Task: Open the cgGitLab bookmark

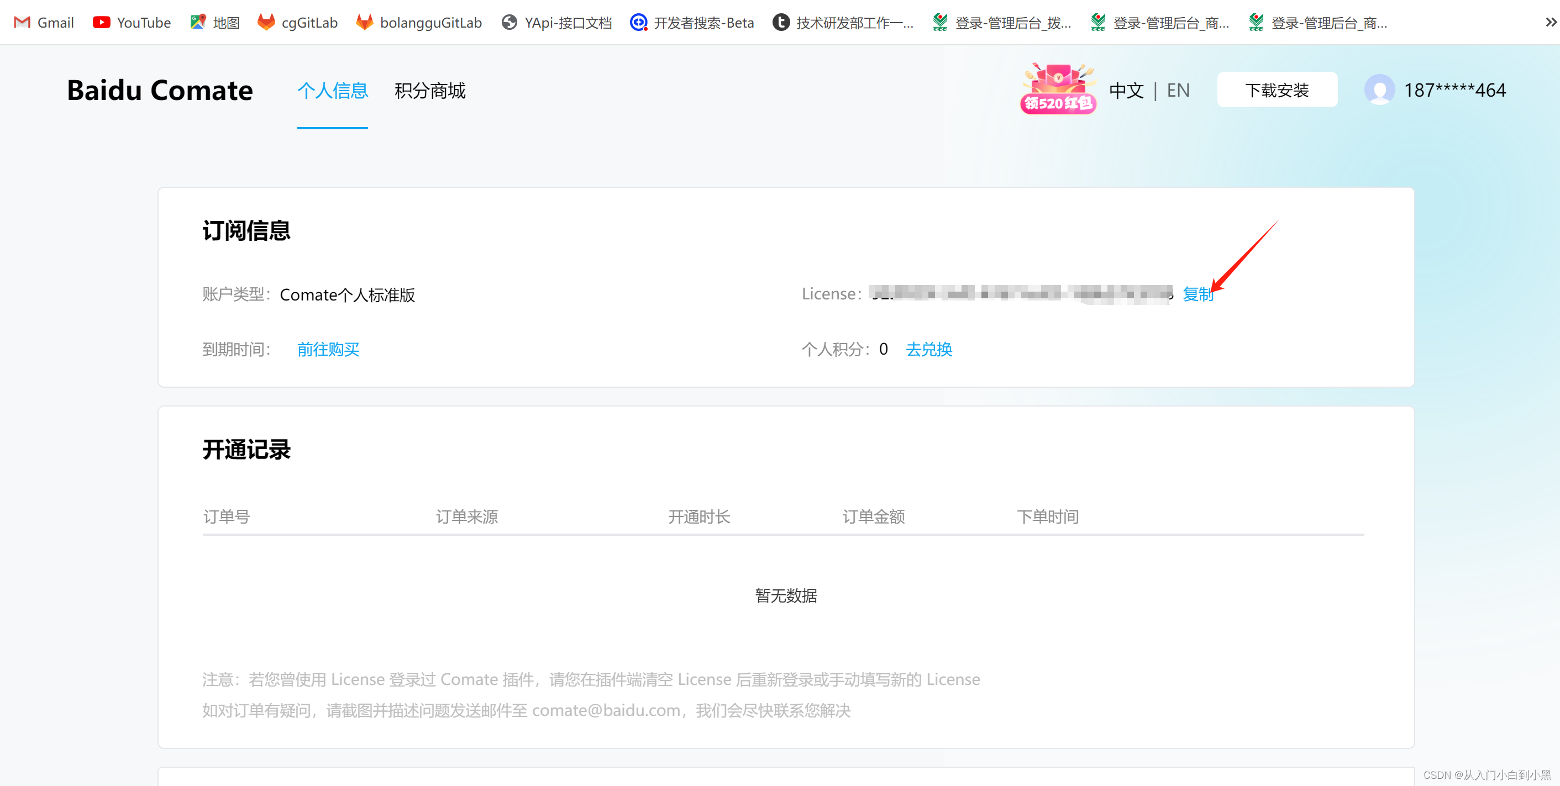Action: point(297,23)
